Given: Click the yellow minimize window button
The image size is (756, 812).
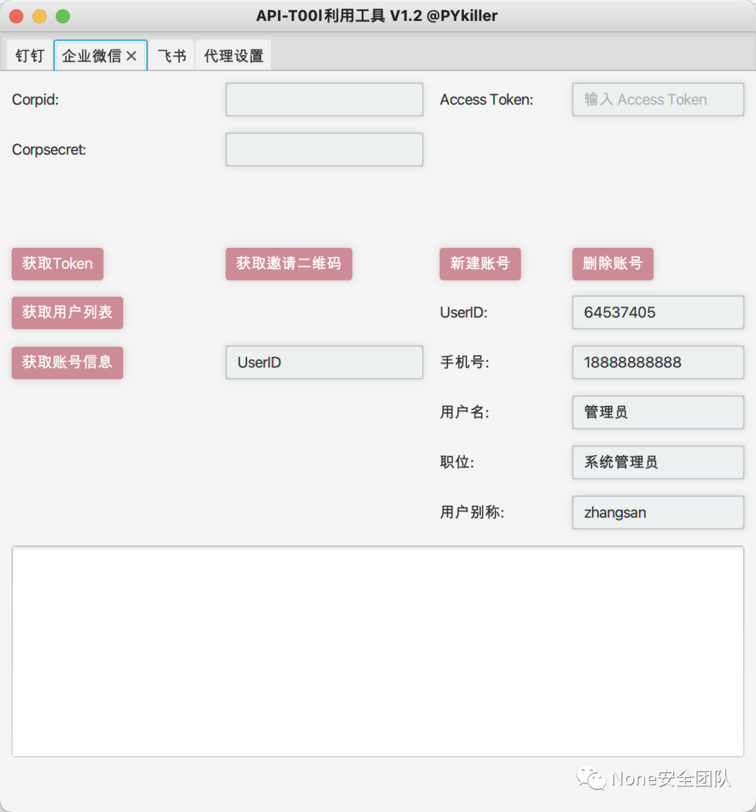Looking at the screenshot, I should click(40, 16).
